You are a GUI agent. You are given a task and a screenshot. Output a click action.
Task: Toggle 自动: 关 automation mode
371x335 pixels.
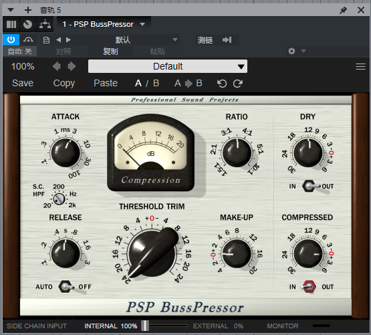[20, 51]
